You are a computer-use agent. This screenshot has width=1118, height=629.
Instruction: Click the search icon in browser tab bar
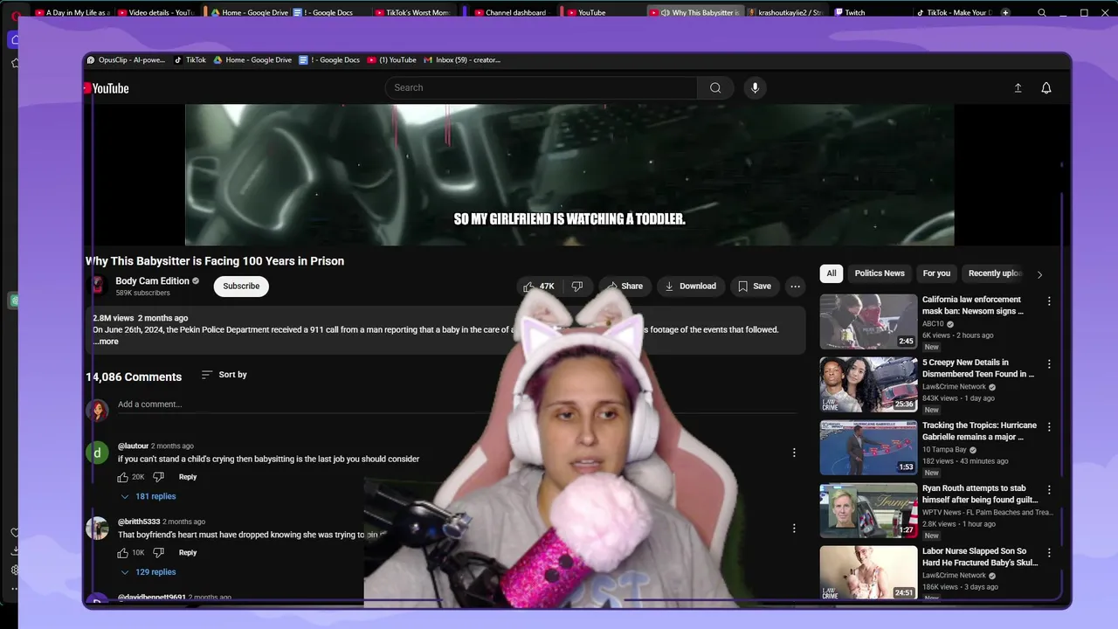click(x=1042, y=12)
